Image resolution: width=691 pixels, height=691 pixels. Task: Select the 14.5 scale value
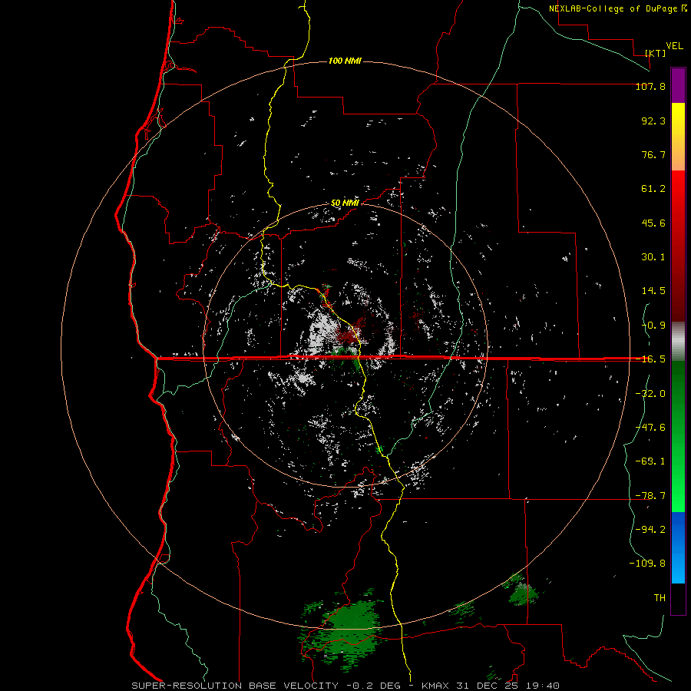[x=653, y=291]
